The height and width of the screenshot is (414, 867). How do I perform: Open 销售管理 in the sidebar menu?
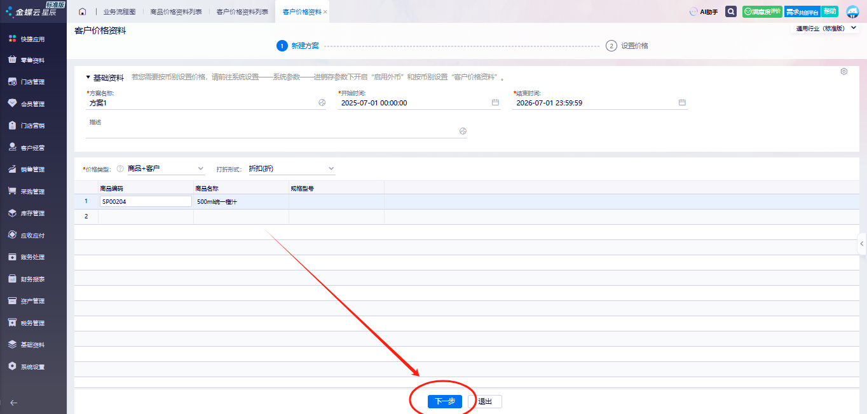(x=32, y=170)
